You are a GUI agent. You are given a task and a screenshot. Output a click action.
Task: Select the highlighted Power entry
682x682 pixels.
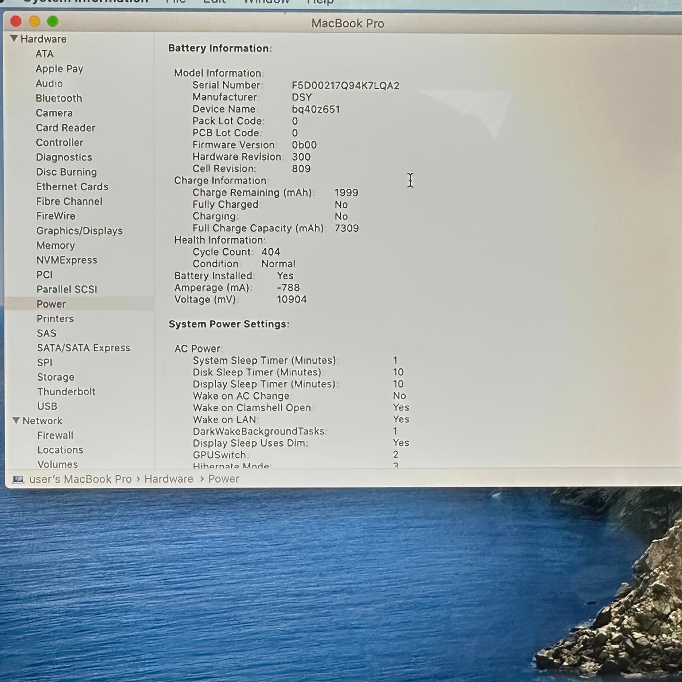(51, 304)
